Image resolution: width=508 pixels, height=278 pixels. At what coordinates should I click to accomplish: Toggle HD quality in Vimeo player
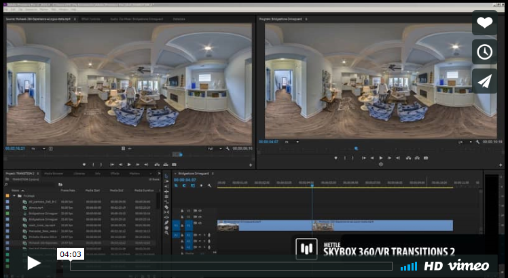pyautogui.click(x=433, y=266)
